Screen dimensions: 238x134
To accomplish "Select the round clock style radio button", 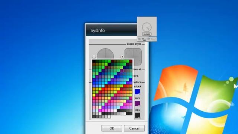I will point(94,57).
